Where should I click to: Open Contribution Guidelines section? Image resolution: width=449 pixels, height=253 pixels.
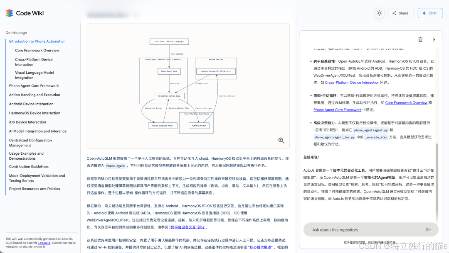coord(29,166)
